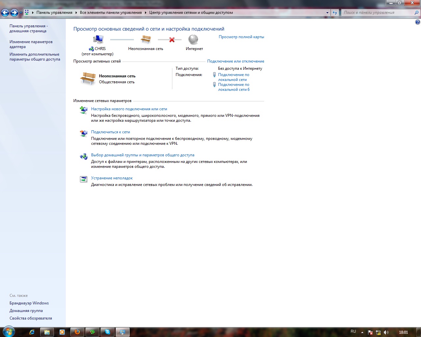Image resolution: width=421 pixels, height=337 pixels.
Task: Expand the arrow after 'Панель управления' breadcrumb
Action: pos(76,13)
